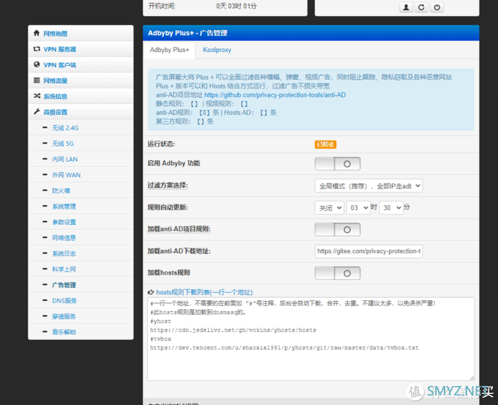Click the 过滤方案选择 label
Screen dimensions: 498x405
pyautogui.click(x=168, y=185)
